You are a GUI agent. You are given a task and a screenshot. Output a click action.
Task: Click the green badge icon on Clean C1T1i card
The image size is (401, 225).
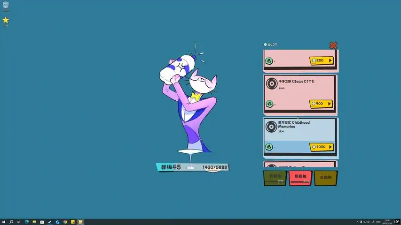coord(269,104)
